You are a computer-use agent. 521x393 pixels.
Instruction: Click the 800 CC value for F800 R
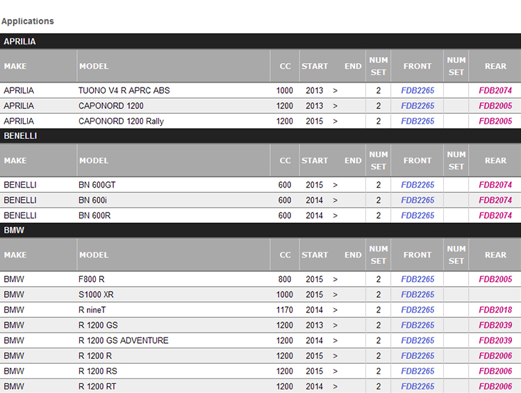(x=284, y=279)
